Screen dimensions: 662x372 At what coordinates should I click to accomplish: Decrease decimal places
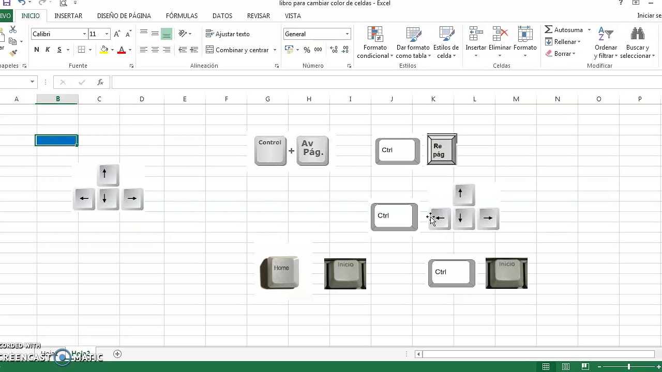[x=345, y=50]
